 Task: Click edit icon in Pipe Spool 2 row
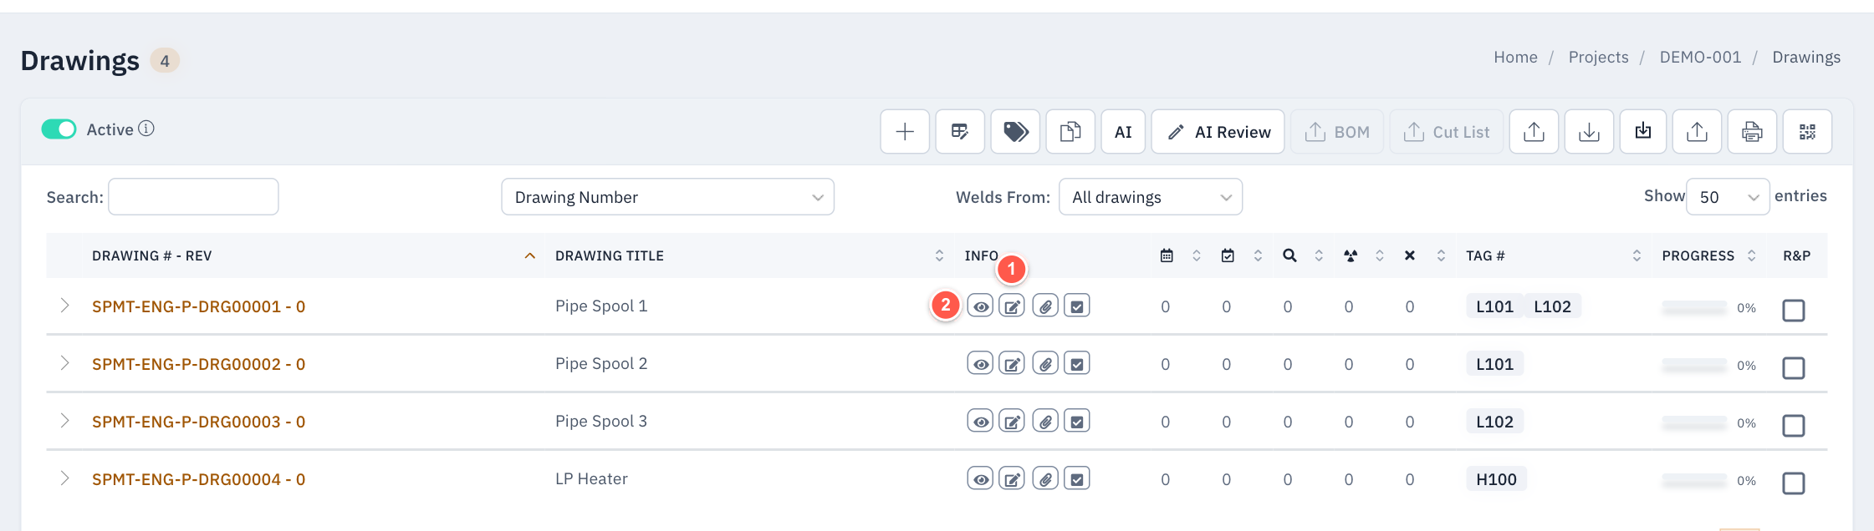1012,364
